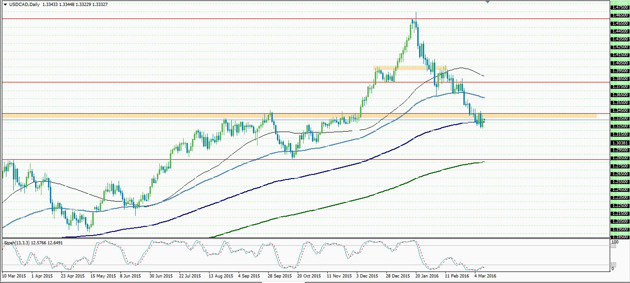Screen dimensions: 630x283
Task: Click the 1.39500 price axis label
Action: coord(619,70)
